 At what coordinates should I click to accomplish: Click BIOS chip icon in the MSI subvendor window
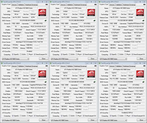pos(94,82)
